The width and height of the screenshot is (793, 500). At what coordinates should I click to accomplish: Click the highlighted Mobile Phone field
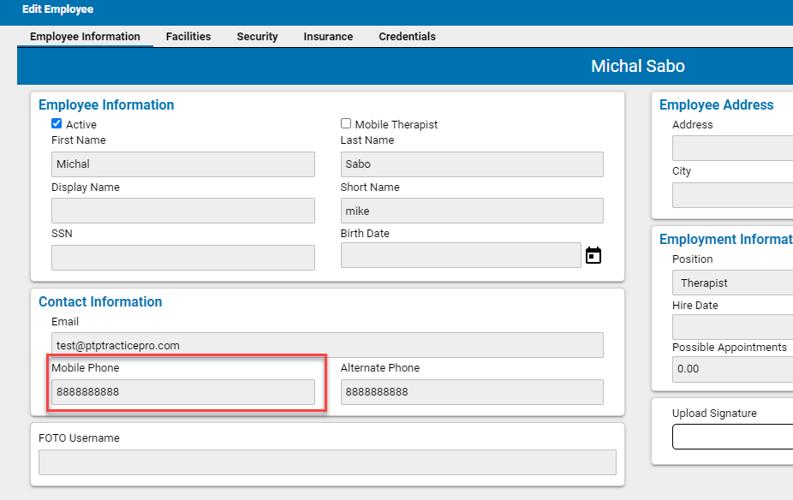point(182,391)
